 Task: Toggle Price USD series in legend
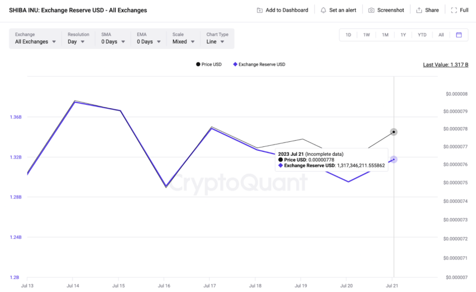(x=209, y=64)
